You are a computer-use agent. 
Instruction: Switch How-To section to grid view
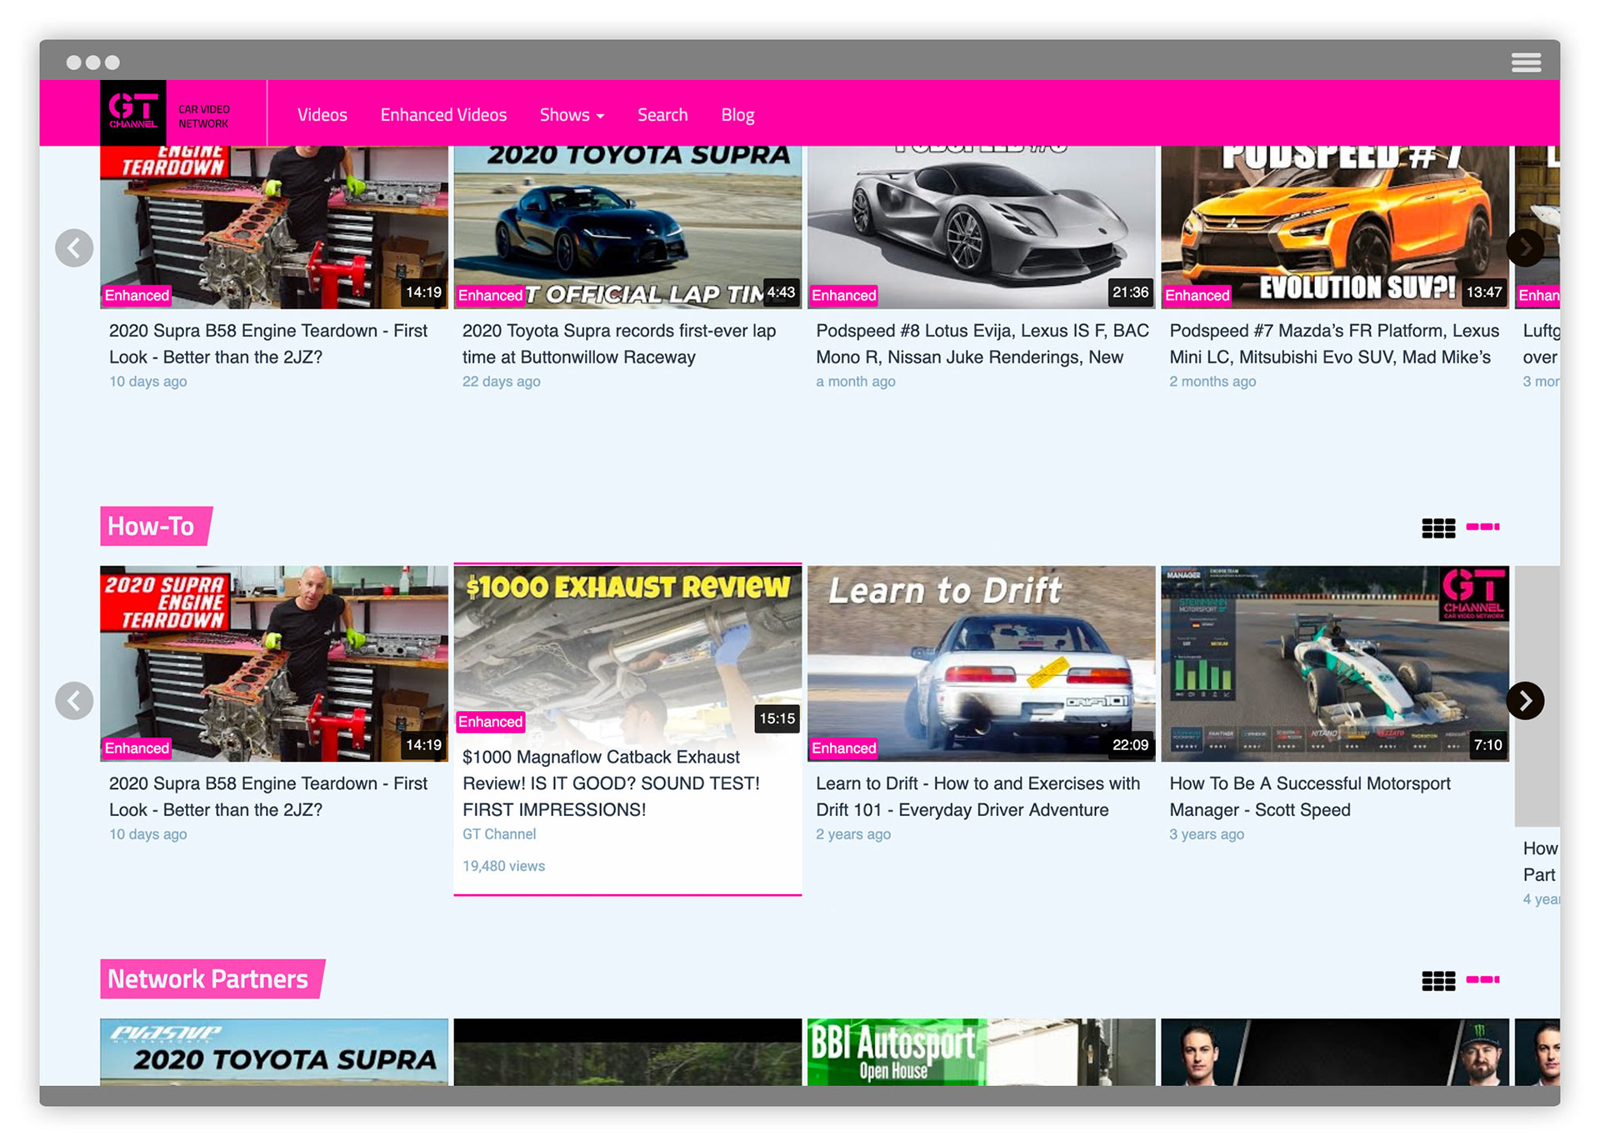(1438, 528)
